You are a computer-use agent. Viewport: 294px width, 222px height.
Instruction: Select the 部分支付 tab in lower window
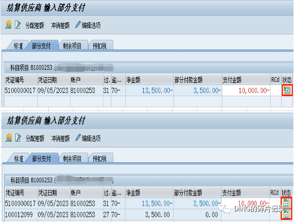pos(41,159)
